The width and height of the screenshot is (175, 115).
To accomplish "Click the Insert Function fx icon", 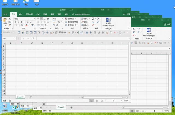I will click(33, 38).
